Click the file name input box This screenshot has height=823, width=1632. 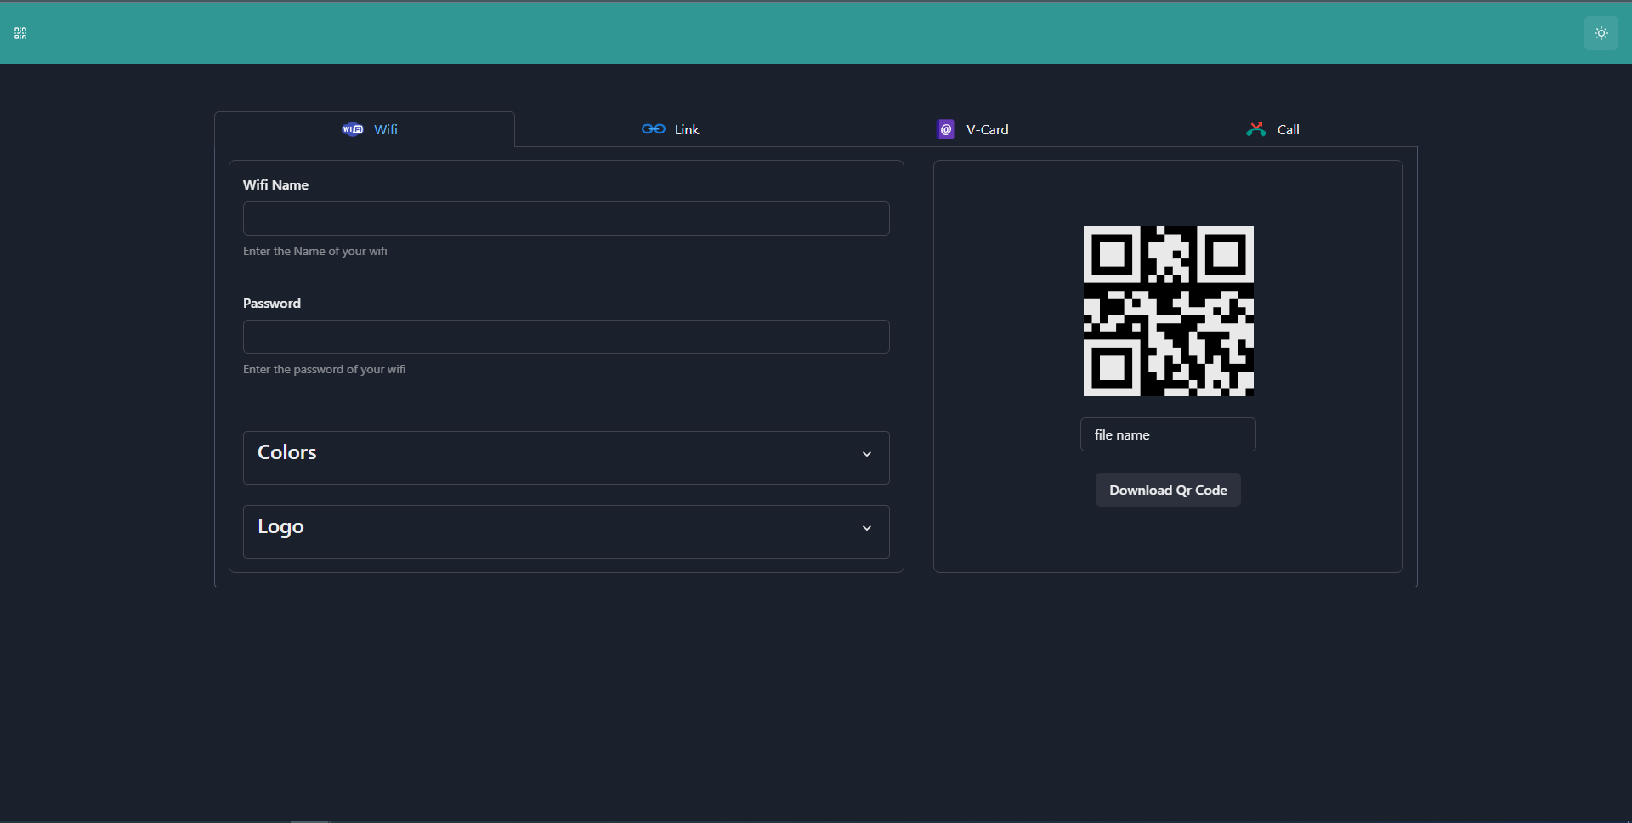click(1168, 434)
